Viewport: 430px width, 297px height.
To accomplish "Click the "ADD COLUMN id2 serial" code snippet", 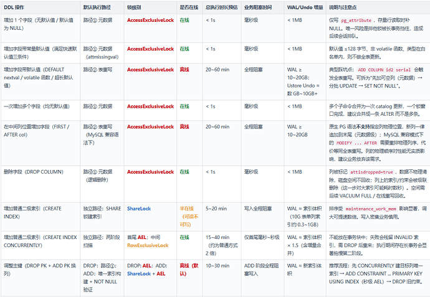I will [x=385, y=70].
